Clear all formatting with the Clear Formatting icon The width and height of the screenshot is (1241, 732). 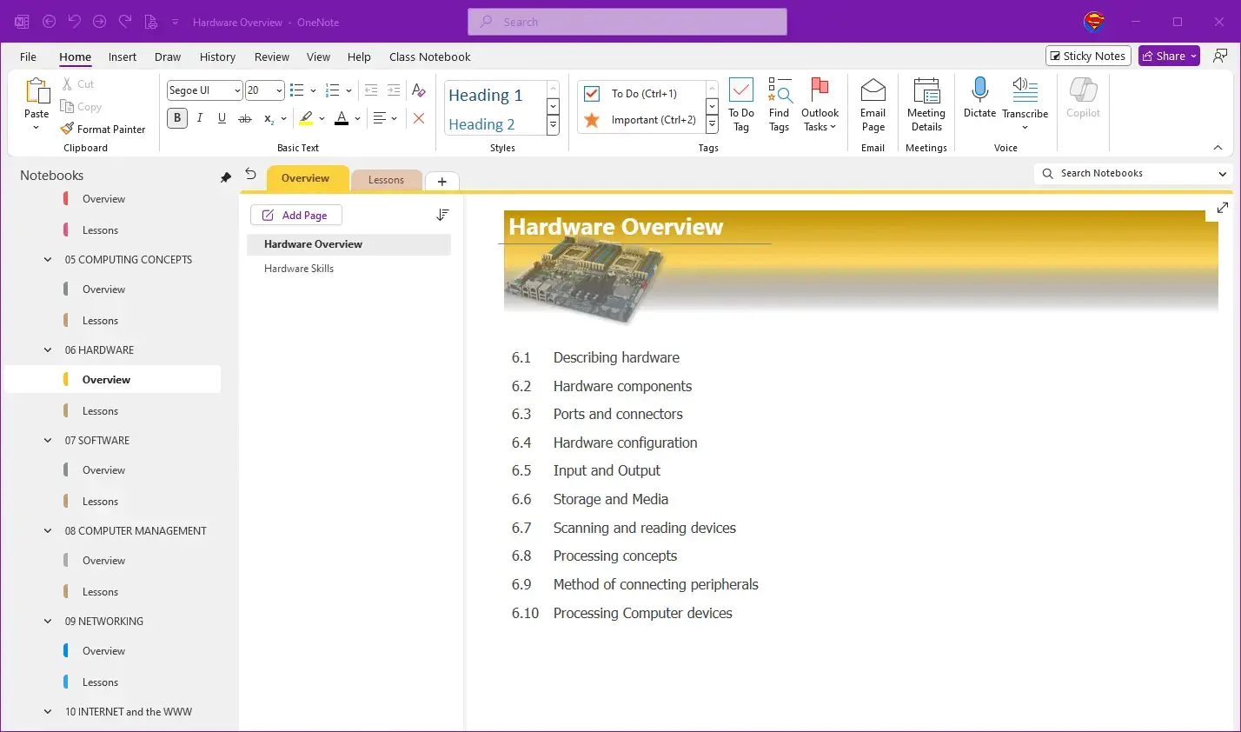coord(419,118)
